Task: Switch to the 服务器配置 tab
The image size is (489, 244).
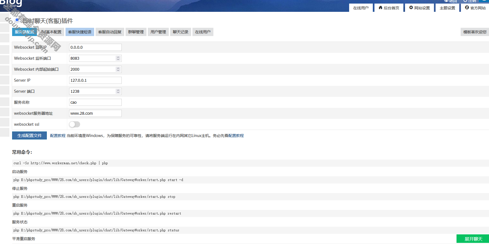Action: (x=25, y=32)
